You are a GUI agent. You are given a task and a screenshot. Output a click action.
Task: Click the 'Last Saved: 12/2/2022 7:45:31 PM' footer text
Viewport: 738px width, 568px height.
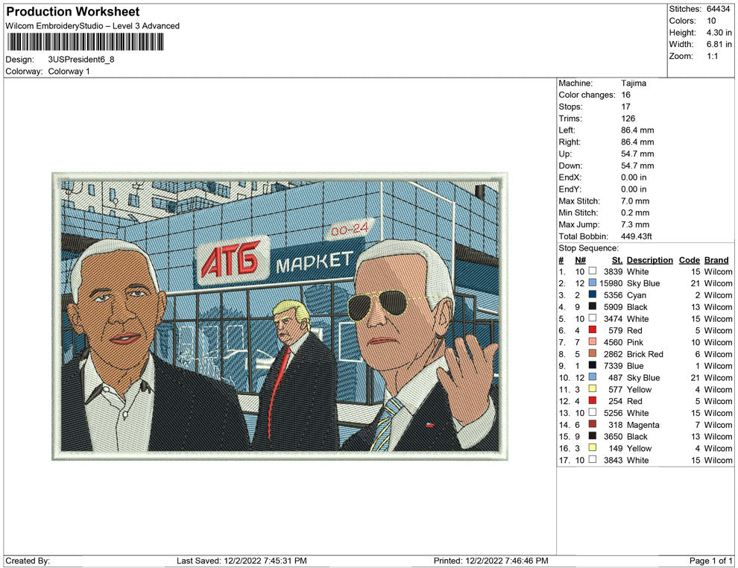242,561
